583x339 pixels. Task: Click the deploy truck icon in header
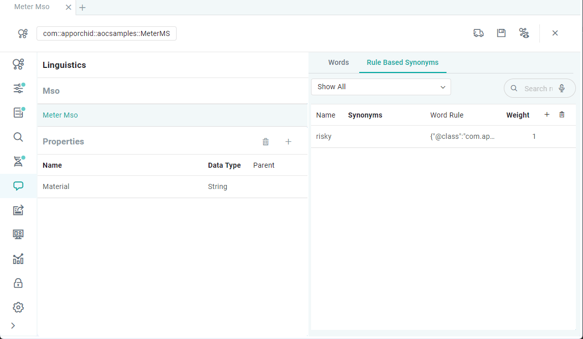478,33
